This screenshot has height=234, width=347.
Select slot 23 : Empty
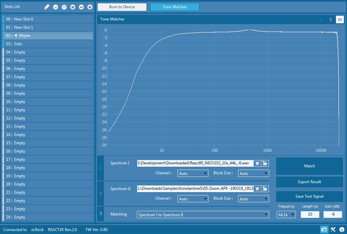pyautogui.click(x=47, y=209)
